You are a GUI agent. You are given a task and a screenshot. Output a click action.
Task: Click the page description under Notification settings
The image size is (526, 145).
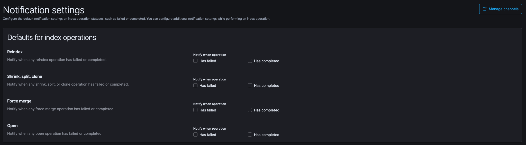coord(136,19)
